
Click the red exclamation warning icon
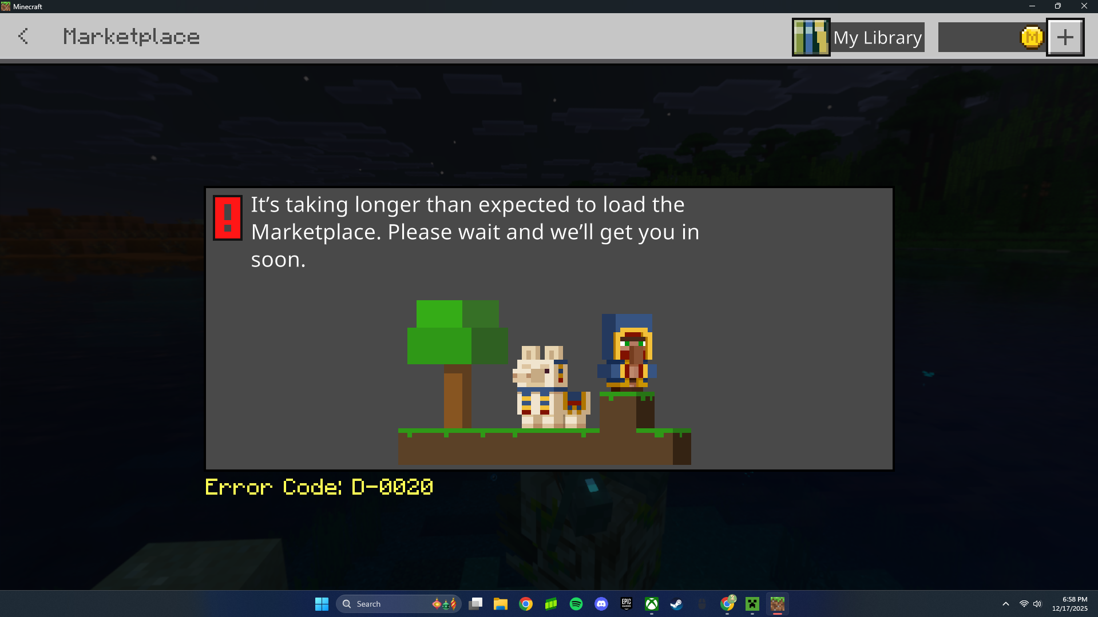point(228,218)
